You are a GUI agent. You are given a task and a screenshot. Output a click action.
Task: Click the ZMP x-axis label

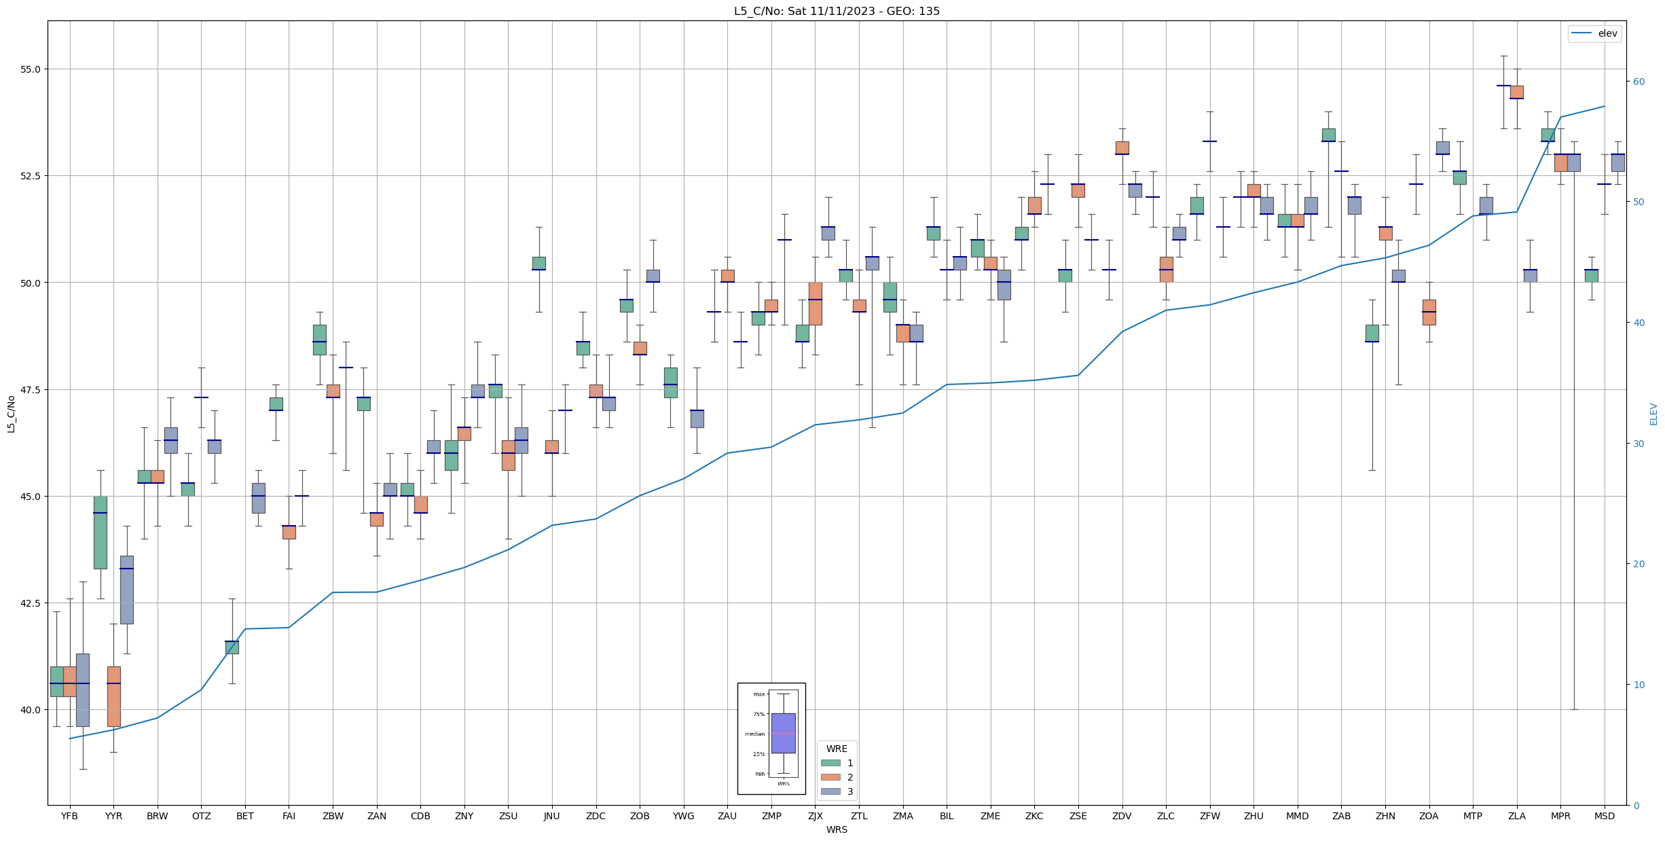[771, 816]
